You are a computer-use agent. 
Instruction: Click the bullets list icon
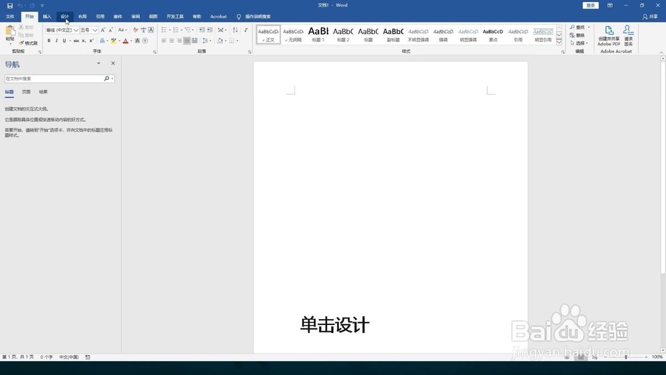click(164, 30)
